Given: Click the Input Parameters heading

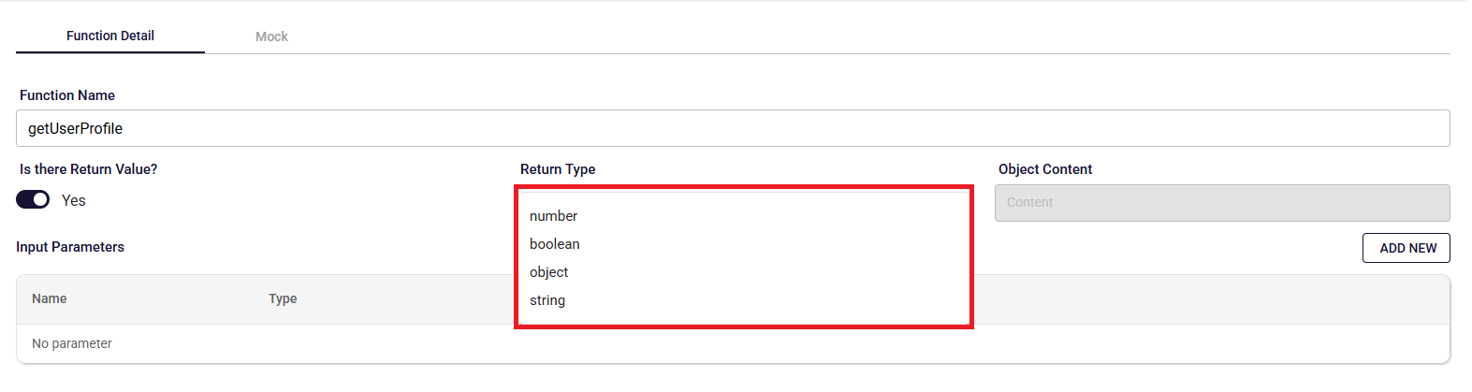Looking at the screenshot, I should [70, 247].
